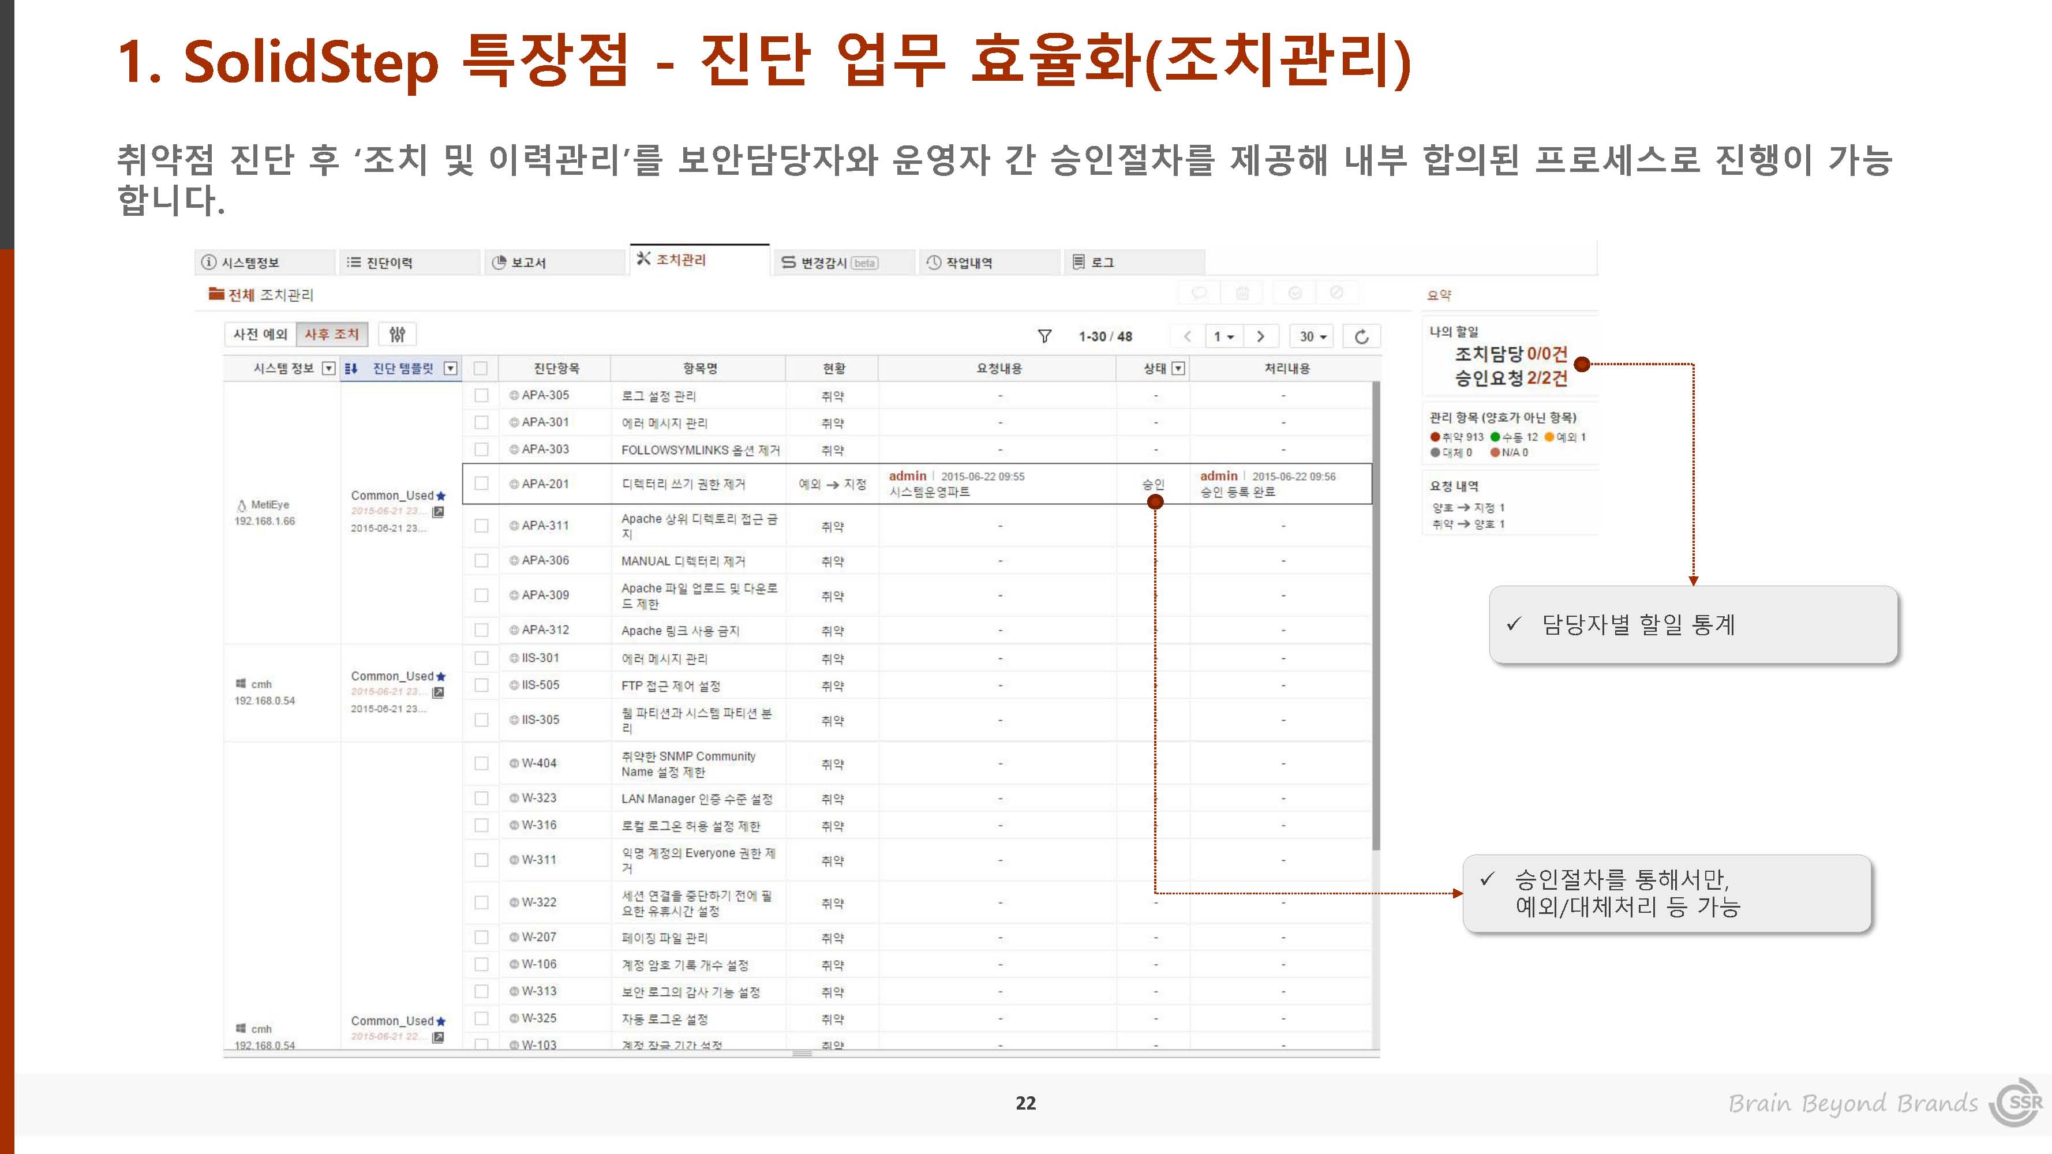Check the APA-305 row checkbox

(481, 395)
